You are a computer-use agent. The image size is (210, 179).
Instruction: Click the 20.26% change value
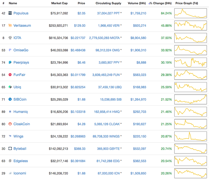[166, 173]
